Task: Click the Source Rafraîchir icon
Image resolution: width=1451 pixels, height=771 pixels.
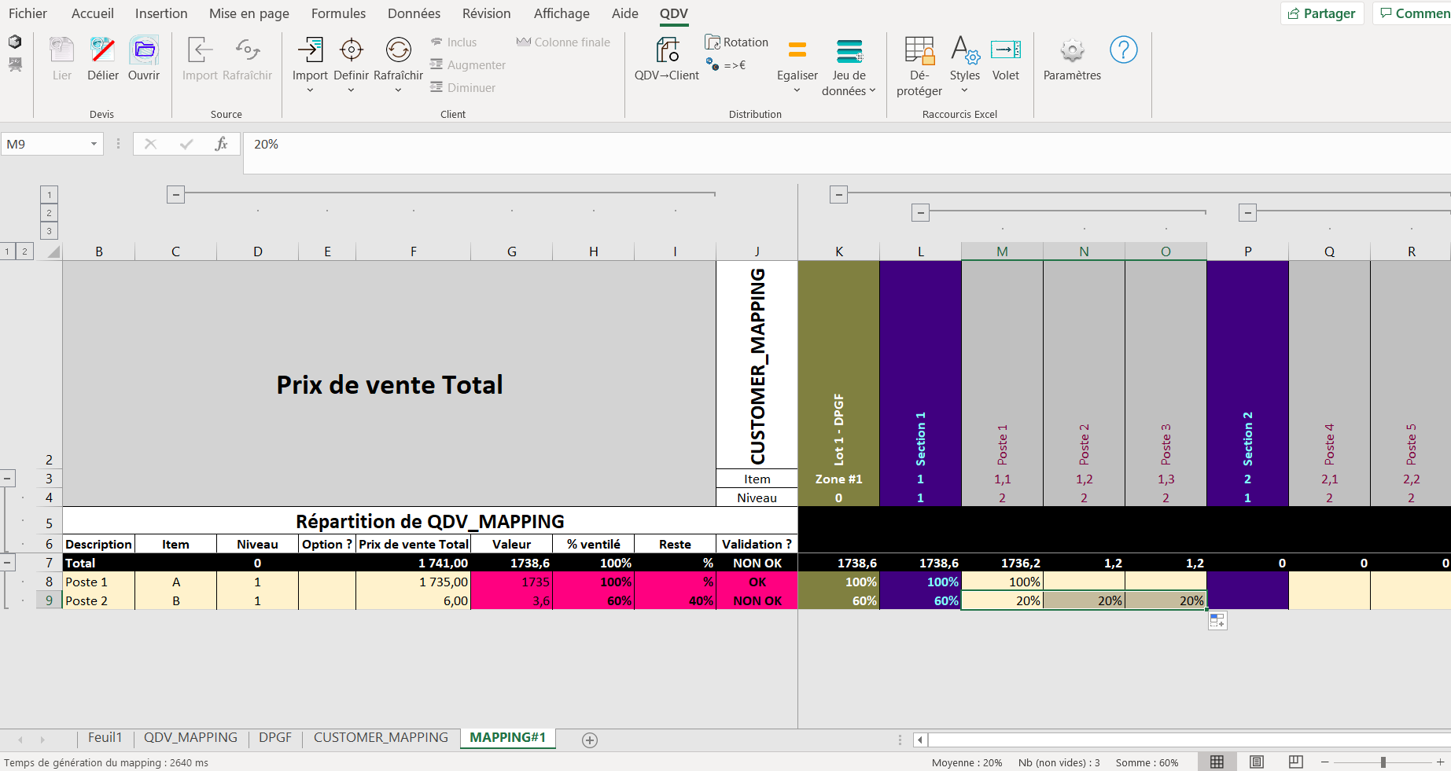Action: [x=247, y=50]
